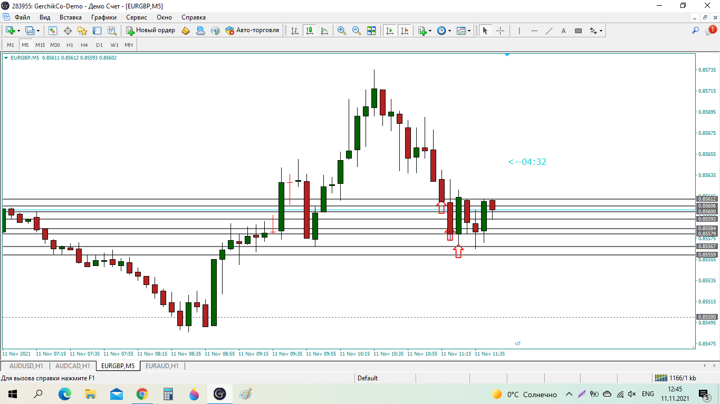720x404 pixels.
Task: Expand the indicators list dropdown arrow
Action: click(430, 31)
